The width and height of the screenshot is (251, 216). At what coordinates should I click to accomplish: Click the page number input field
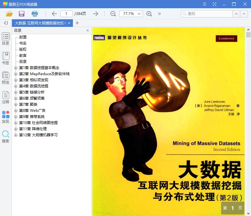click(x=66, y=14)
